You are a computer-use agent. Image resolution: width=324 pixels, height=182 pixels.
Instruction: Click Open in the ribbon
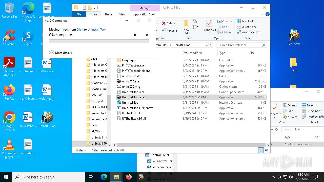tap(224, 21)
